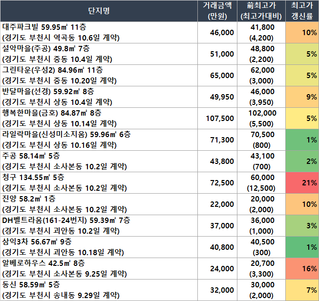Click the 10% rate cell in 대주파크빌 row
This screenshot has width=319, height=301.
tap(302, 33)
